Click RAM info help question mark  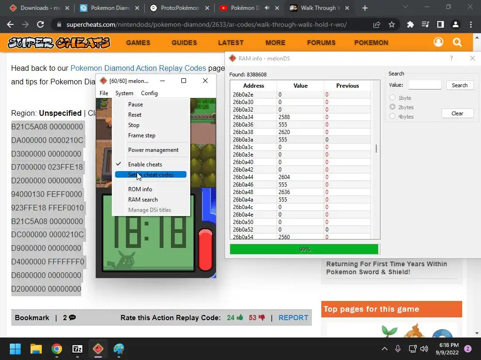(x=451, y=58)
